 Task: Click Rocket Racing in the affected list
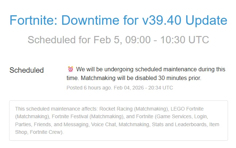(x=115, y=109)
